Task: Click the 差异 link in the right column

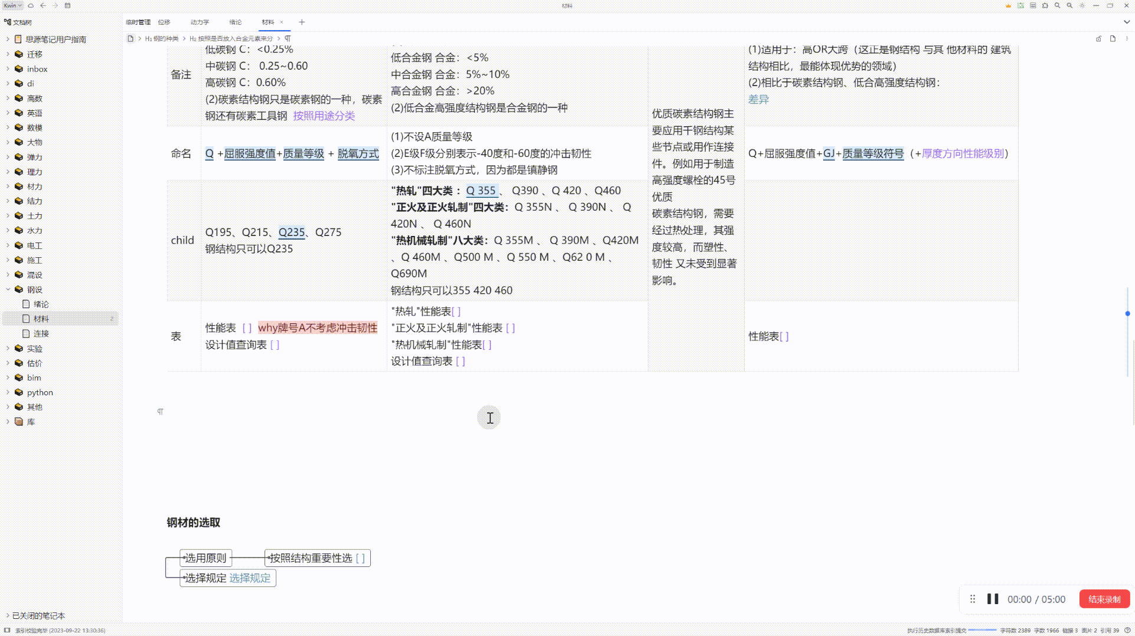Action: 758,99
